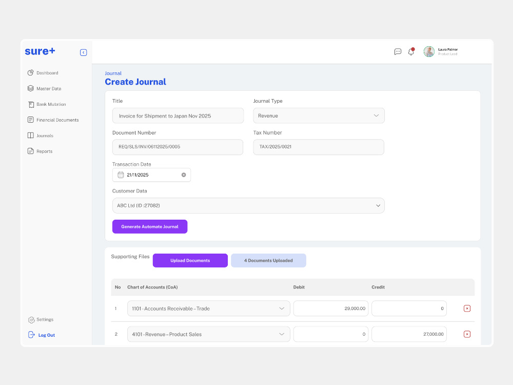513x385 pixels.
Task: Edit the Title input field
Action: pos(178,115)
